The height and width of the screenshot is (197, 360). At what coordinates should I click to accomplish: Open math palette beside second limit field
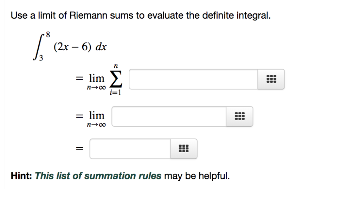point(239,116)
